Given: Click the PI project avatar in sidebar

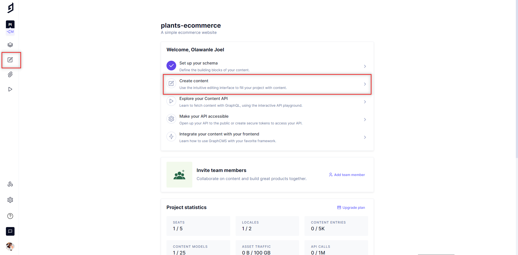Looking at the screenshot, I should (x=10, y=24).
